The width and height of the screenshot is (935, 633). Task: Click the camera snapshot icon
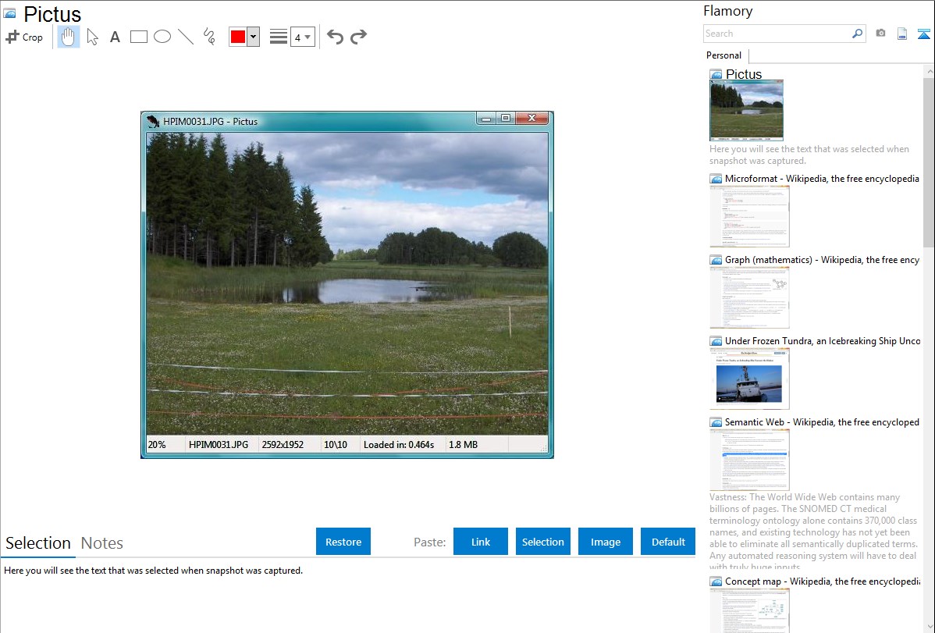[x=880, y=34]
